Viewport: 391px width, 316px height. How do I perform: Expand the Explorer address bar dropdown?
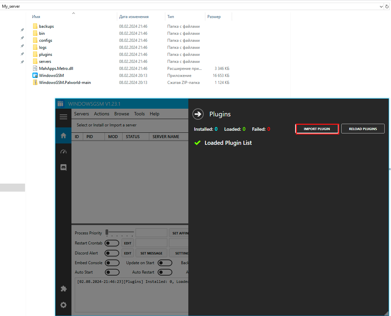pos(381,6)
